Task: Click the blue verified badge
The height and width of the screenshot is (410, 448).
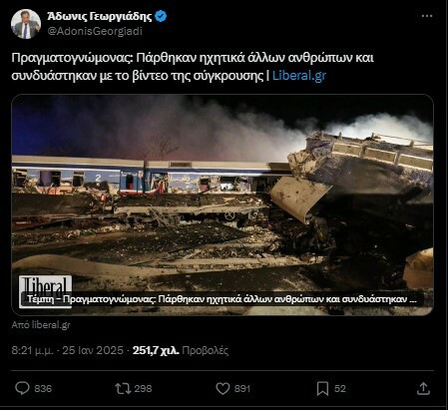Action: pyautogui.click(x=162, y=16)
